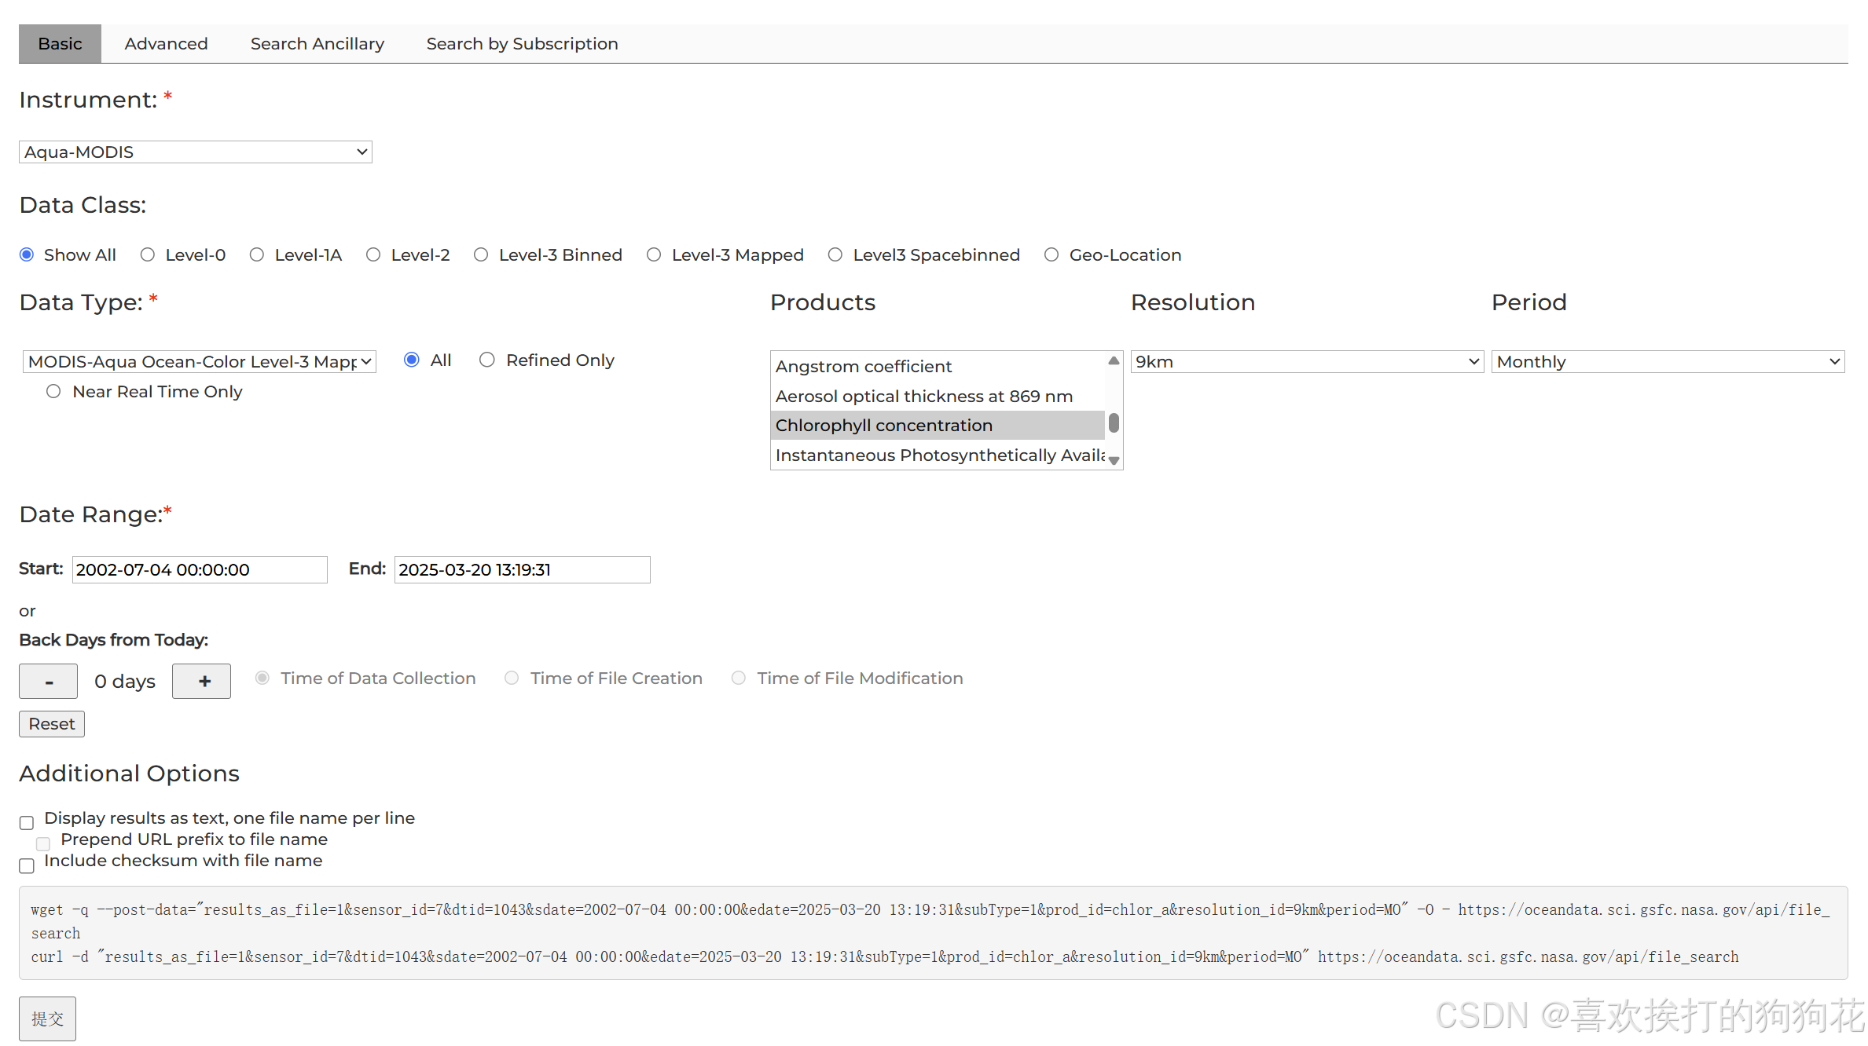The width and height of the screenshot is (1868, 1046).
Task: Open Search by Subscription tab
Action: (x=522, y=44)
